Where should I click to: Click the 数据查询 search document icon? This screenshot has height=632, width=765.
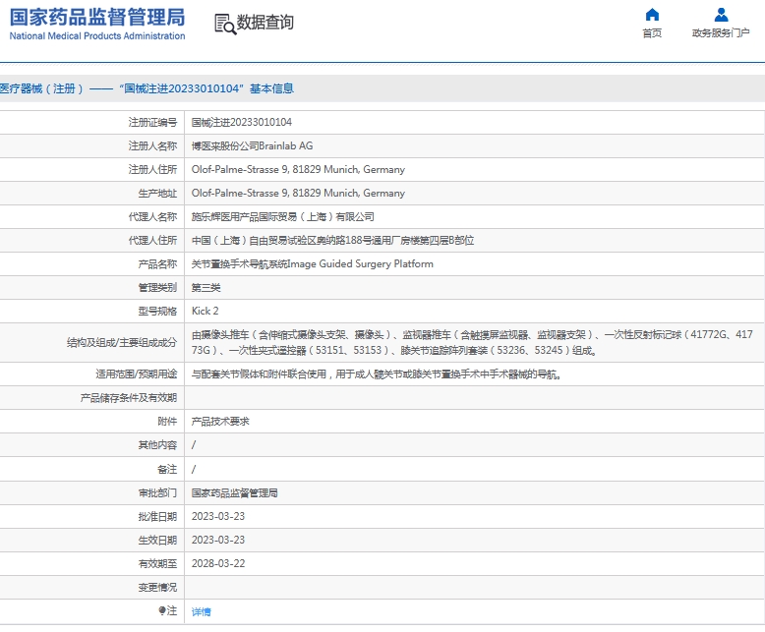(x=225, y=24)
